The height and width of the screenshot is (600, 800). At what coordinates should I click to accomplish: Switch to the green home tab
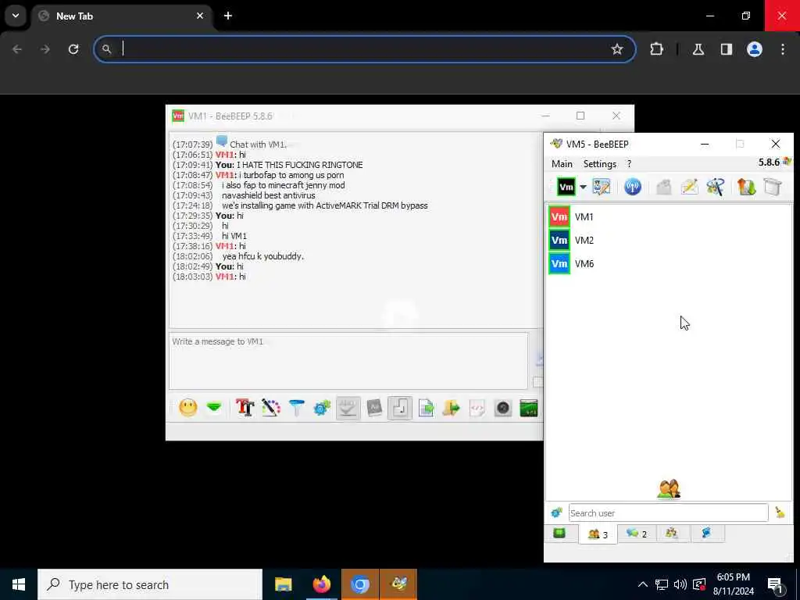click(559, 533)
